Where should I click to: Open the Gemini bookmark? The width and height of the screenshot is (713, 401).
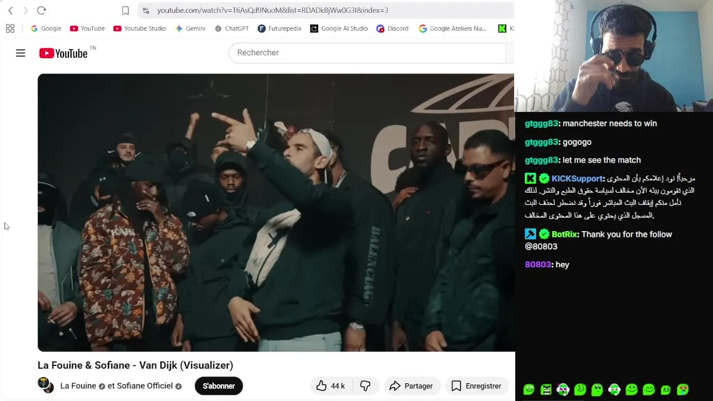(191, 28)
